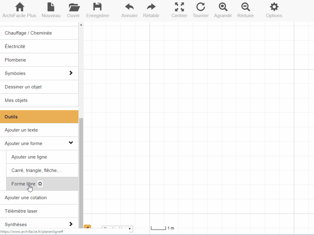This screenshot has height=235, width=314.
Task: Click the sidebar scrollbar up arrow
Action: pyautogui.click(x=81, y=25)
